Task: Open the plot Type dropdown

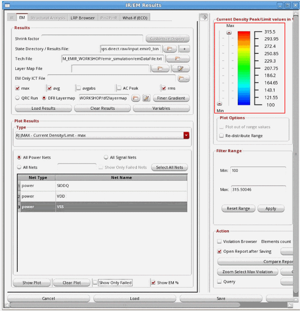Action: [x=186, y=136]
